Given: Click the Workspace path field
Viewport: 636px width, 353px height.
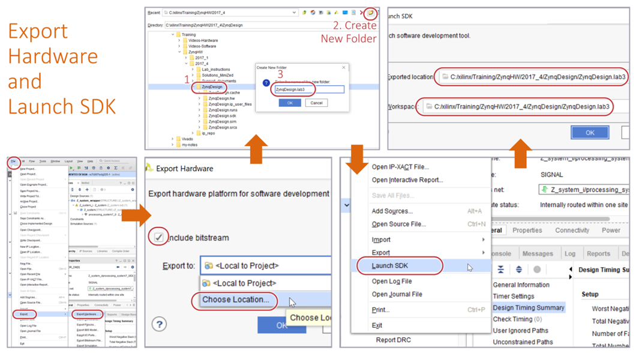Looking at the screenshot, I should (x=526, y=107).
